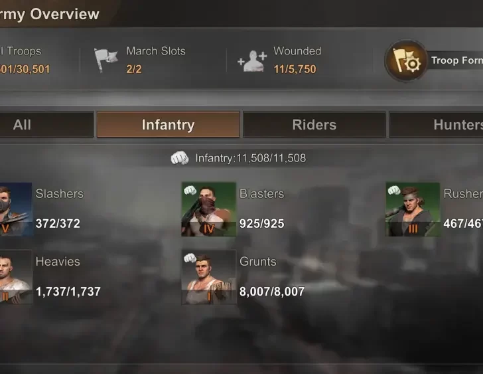Select the Heavies tier II portrait

click(x=16, y=277)
